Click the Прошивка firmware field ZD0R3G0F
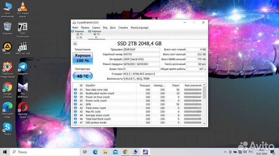The width and height of the screenshot is (279, 156). [x=141, y=49]
